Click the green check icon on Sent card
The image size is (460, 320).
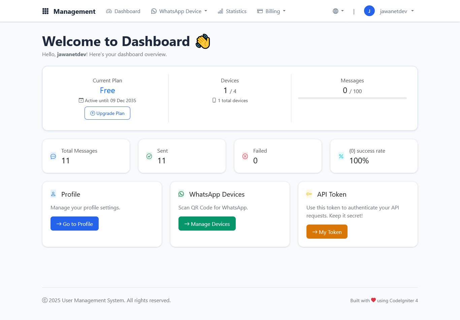149,156
